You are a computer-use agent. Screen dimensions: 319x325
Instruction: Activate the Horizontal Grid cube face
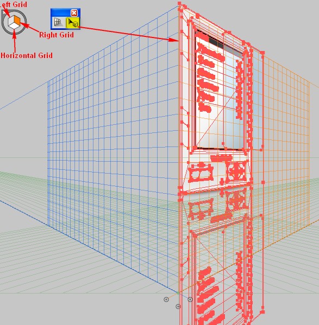[x=14, y=26]
